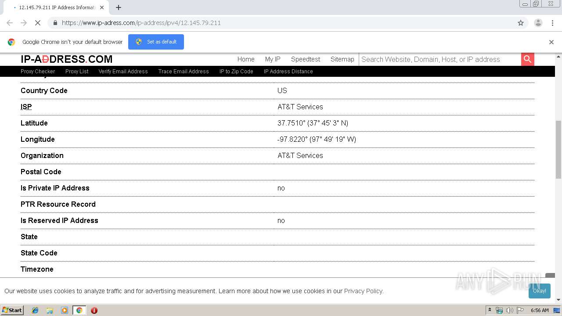Open Internet Explorer from the taskbar
This screenshot has height=316, width=562.
[35, 310]
